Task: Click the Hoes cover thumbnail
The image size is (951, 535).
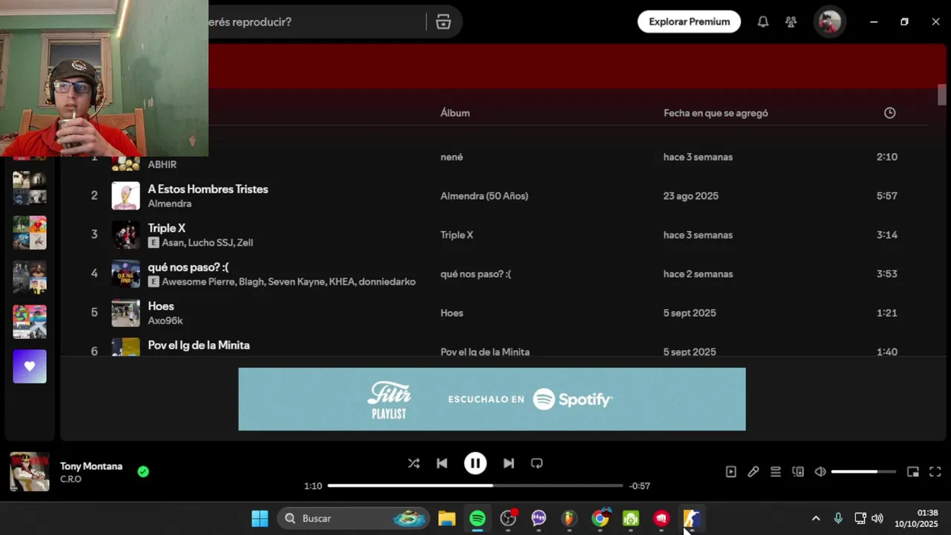Action: pos(126,313)
